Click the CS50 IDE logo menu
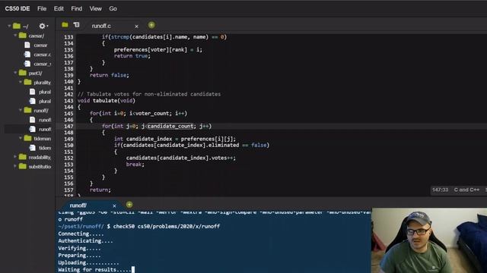 18,8
